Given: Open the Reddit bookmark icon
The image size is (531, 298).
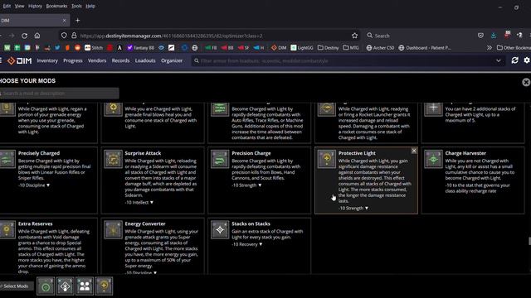Looking at the screenshot, I should point(77,48).
